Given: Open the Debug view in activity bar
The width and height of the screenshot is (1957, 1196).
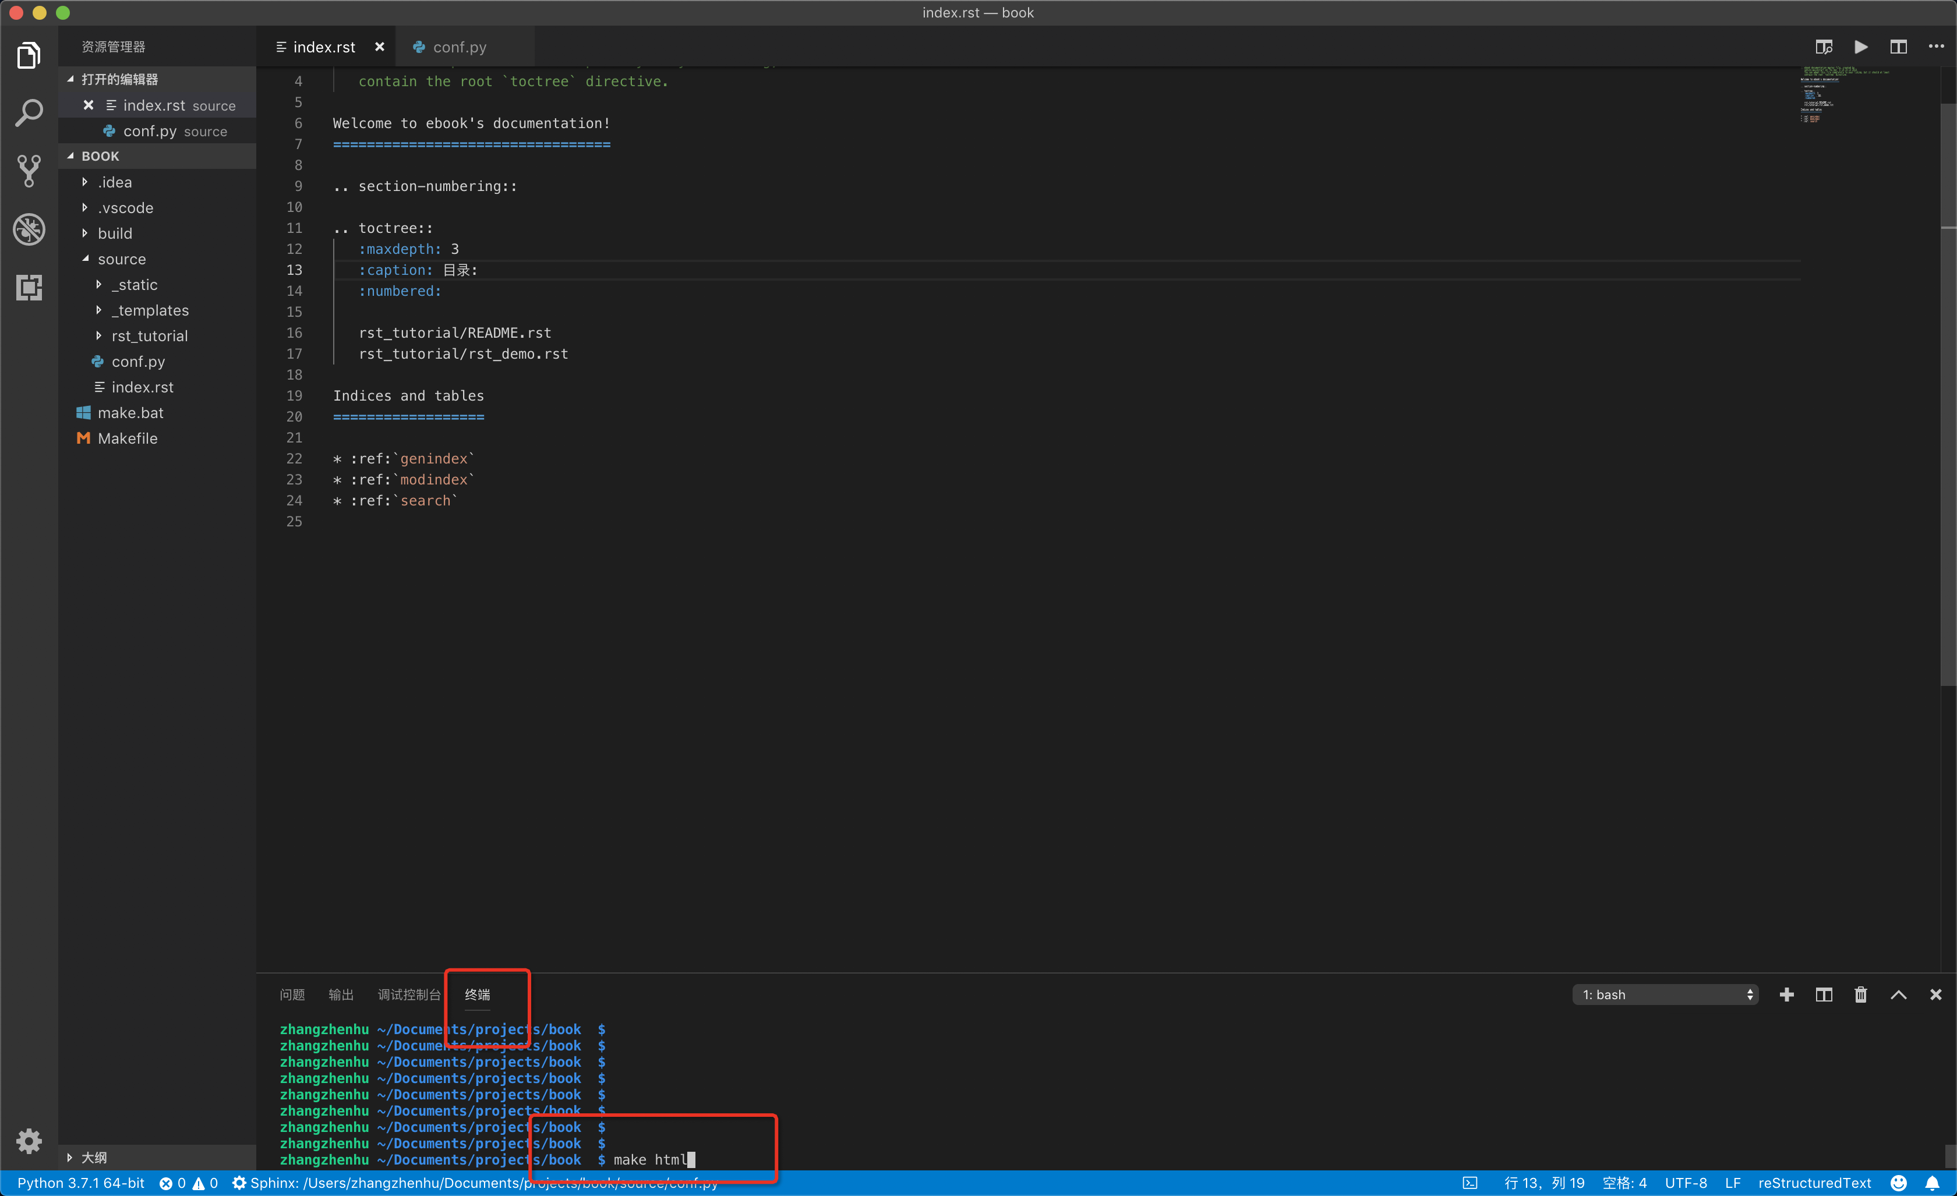Looking at the screenshot, I should (x=29, y=229).
